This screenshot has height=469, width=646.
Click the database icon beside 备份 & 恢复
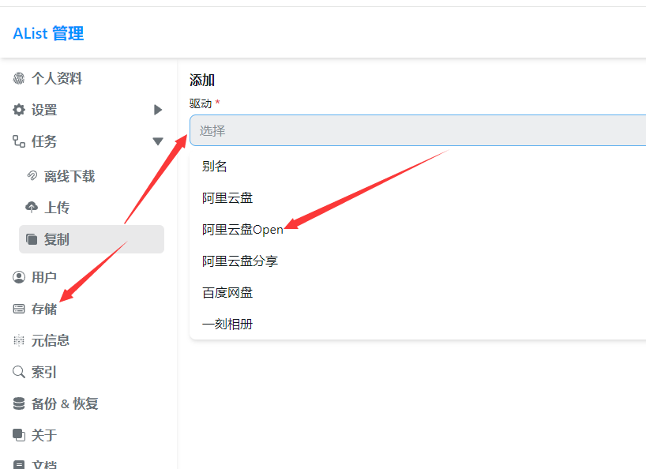click(x=18, y=403)
